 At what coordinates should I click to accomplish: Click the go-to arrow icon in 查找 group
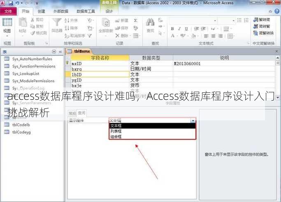[x=160, y=26]
